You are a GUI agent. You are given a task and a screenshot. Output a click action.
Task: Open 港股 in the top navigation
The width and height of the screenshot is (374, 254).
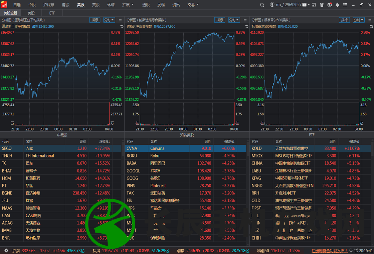[65, 5]
